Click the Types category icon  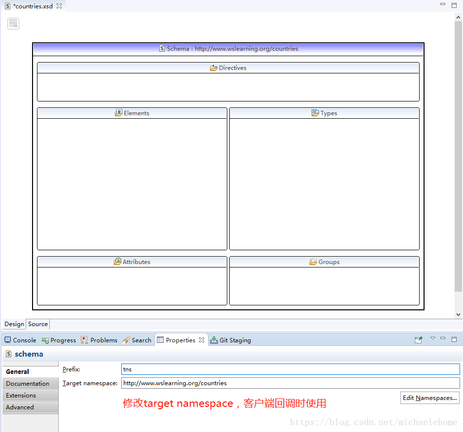click(x=316, y=113)
